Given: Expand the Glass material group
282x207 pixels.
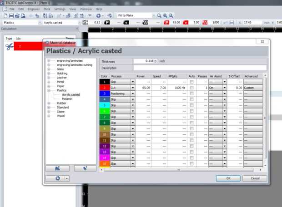Looking at the screenshot, I should coord(49,69).
